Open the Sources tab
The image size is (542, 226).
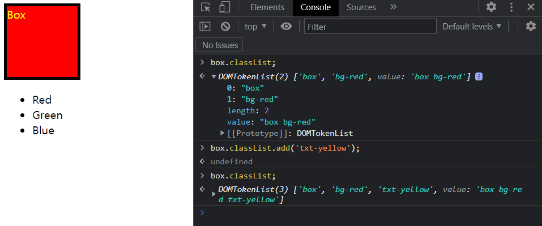point(361,7)
